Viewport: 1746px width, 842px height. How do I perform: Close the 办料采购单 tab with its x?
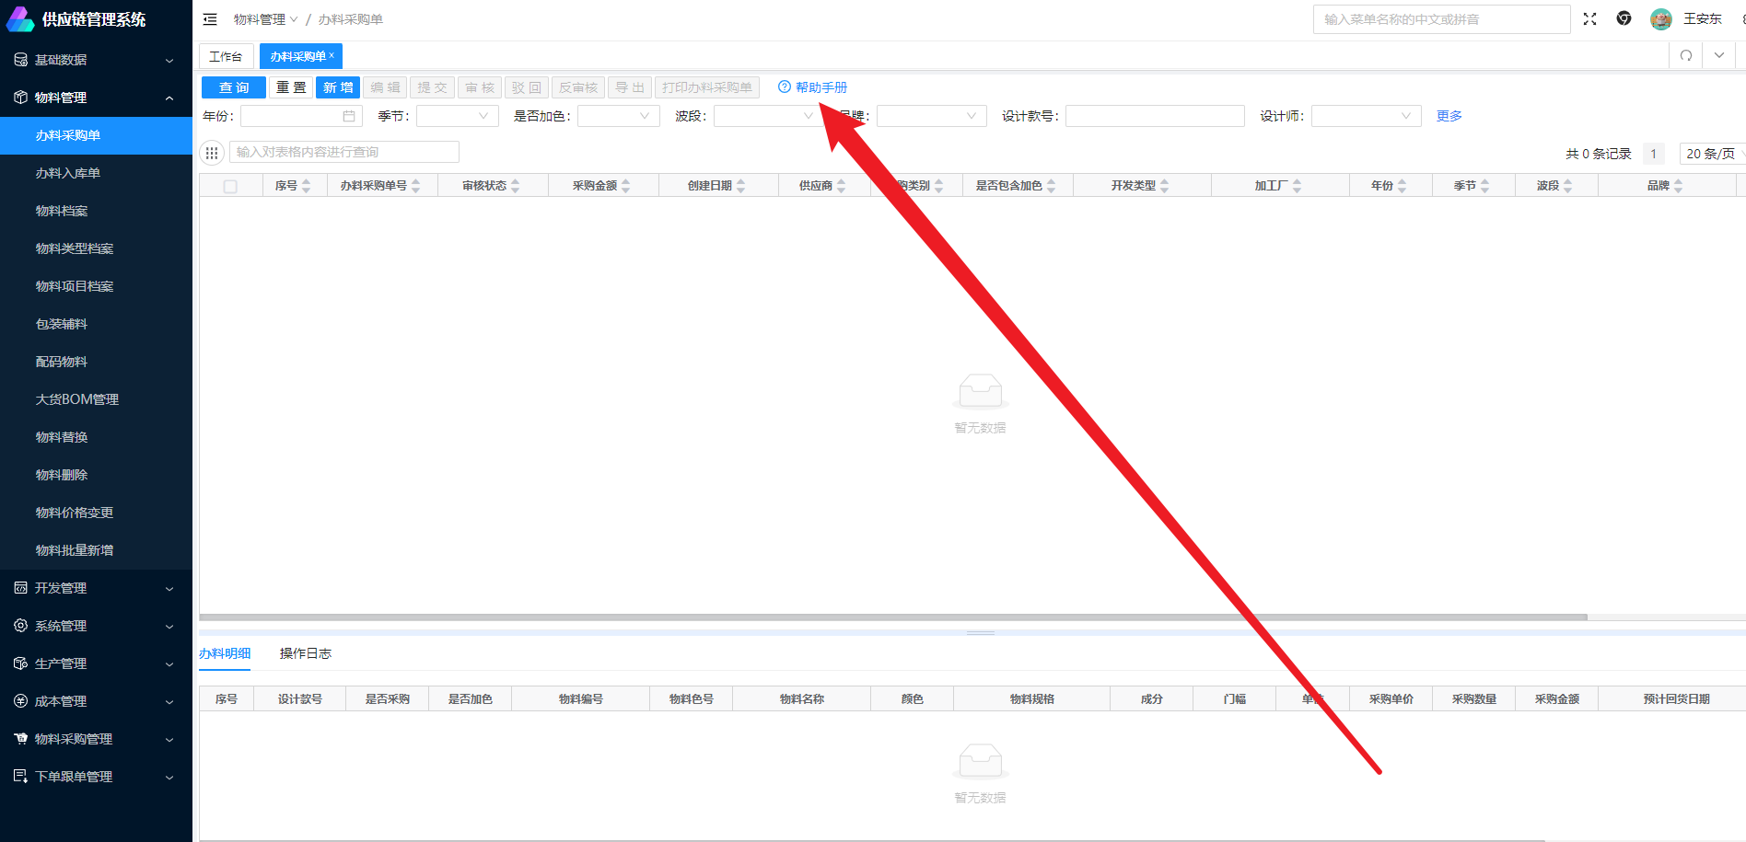[332, 56]
